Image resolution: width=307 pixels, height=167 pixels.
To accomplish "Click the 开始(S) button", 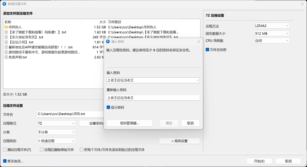I will tap(259, 161).
